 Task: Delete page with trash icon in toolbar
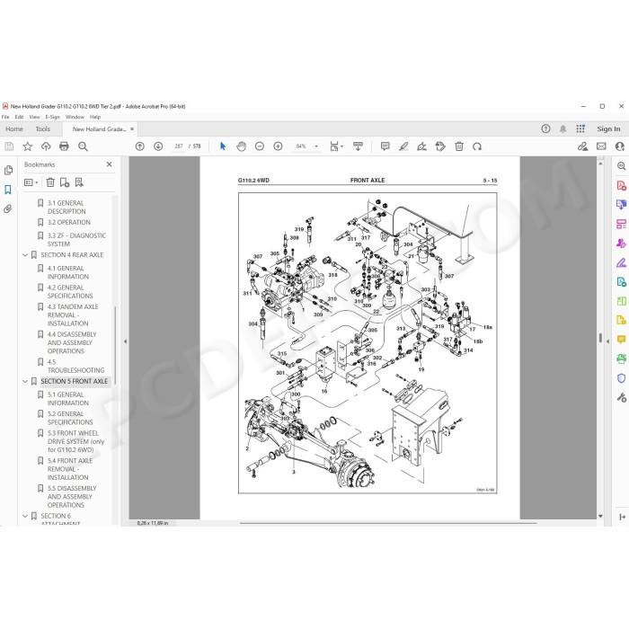(459, 146)
